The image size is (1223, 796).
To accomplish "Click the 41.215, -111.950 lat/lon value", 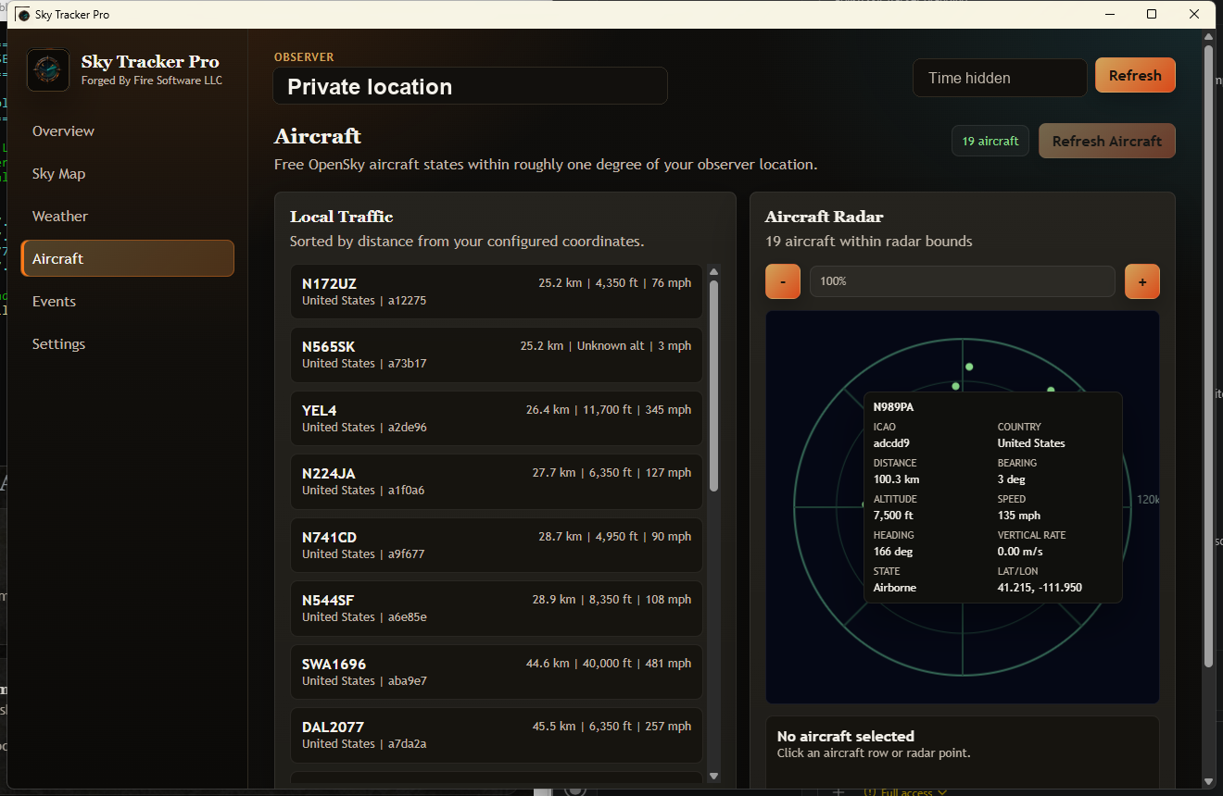I will pos(1040,588).
